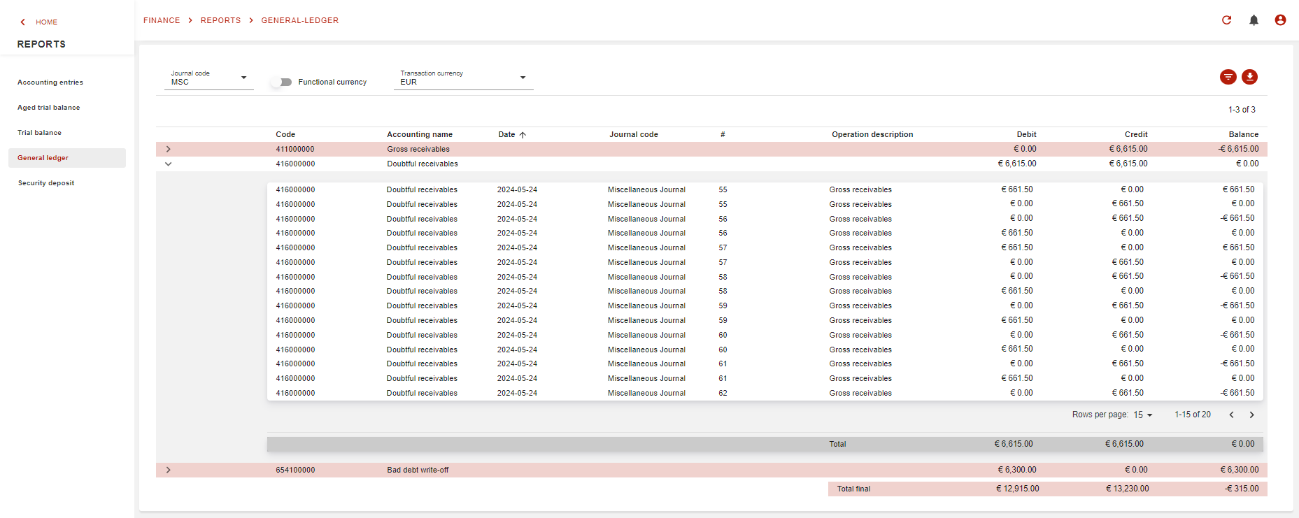Open the Rows per page dropdown

click(x=1142, y=415)
